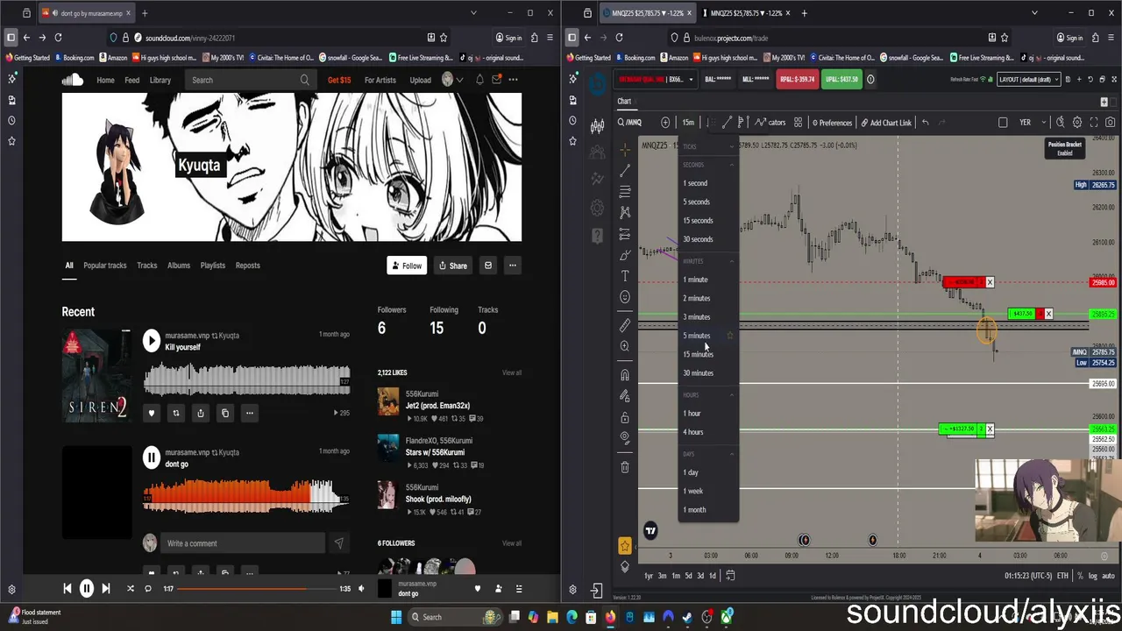Image resolution: width=1122 pixels, height=631 pixels.
Task: Message Kyuqta via the envelope icon
Action: 488,266
